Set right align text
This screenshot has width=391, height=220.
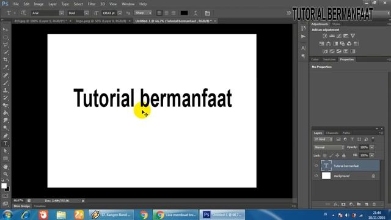point(174,13)
